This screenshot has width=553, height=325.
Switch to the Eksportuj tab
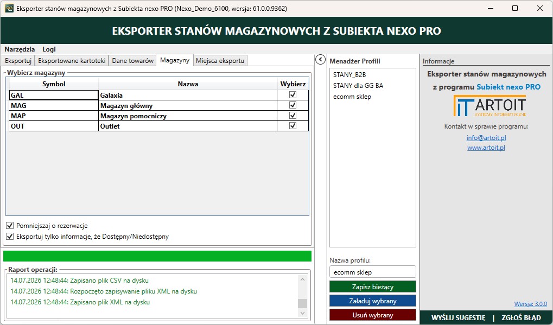tap(18, 61)
